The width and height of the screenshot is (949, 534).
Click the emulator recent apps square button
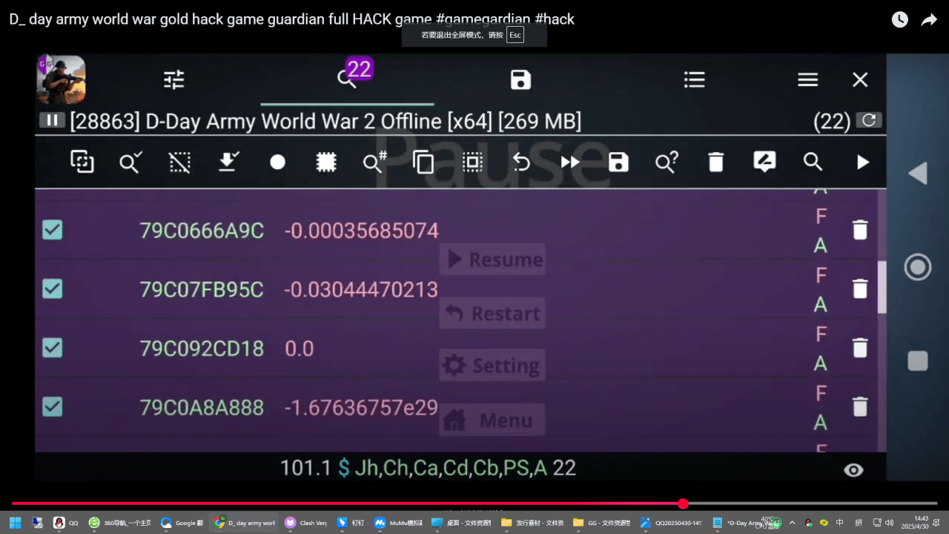tap(918, 361)
